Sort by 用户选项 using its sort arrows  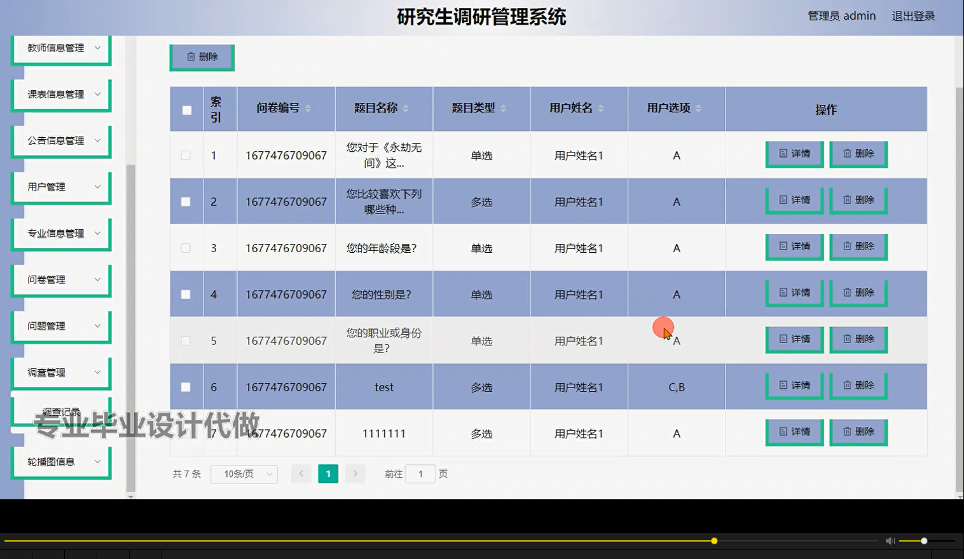coord(698,109)
